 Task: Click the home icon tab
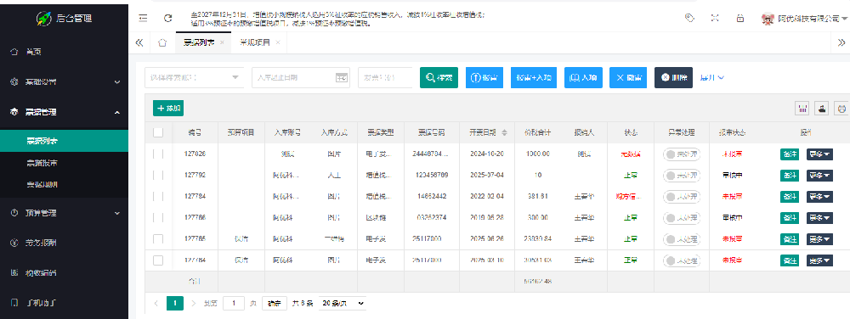point(162,42)
